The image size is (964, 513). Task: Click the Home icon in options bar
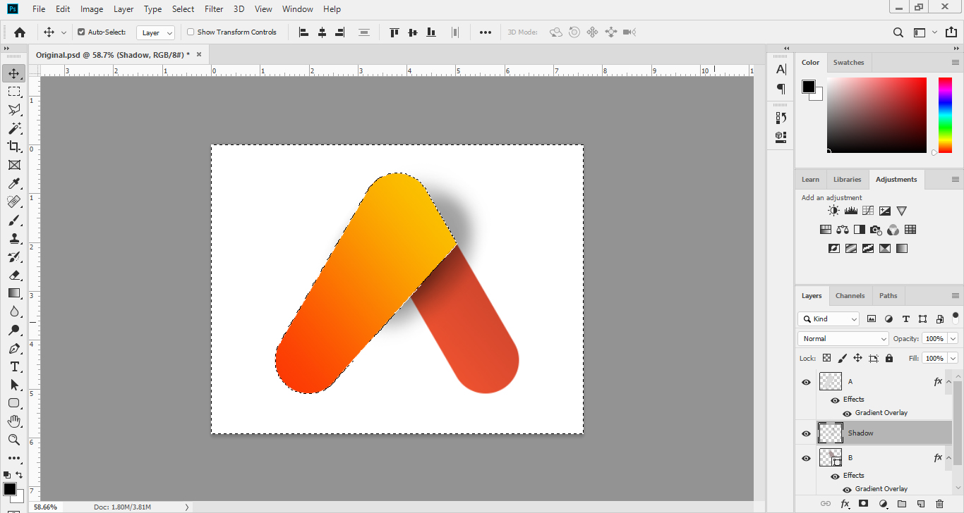(20, 32)
